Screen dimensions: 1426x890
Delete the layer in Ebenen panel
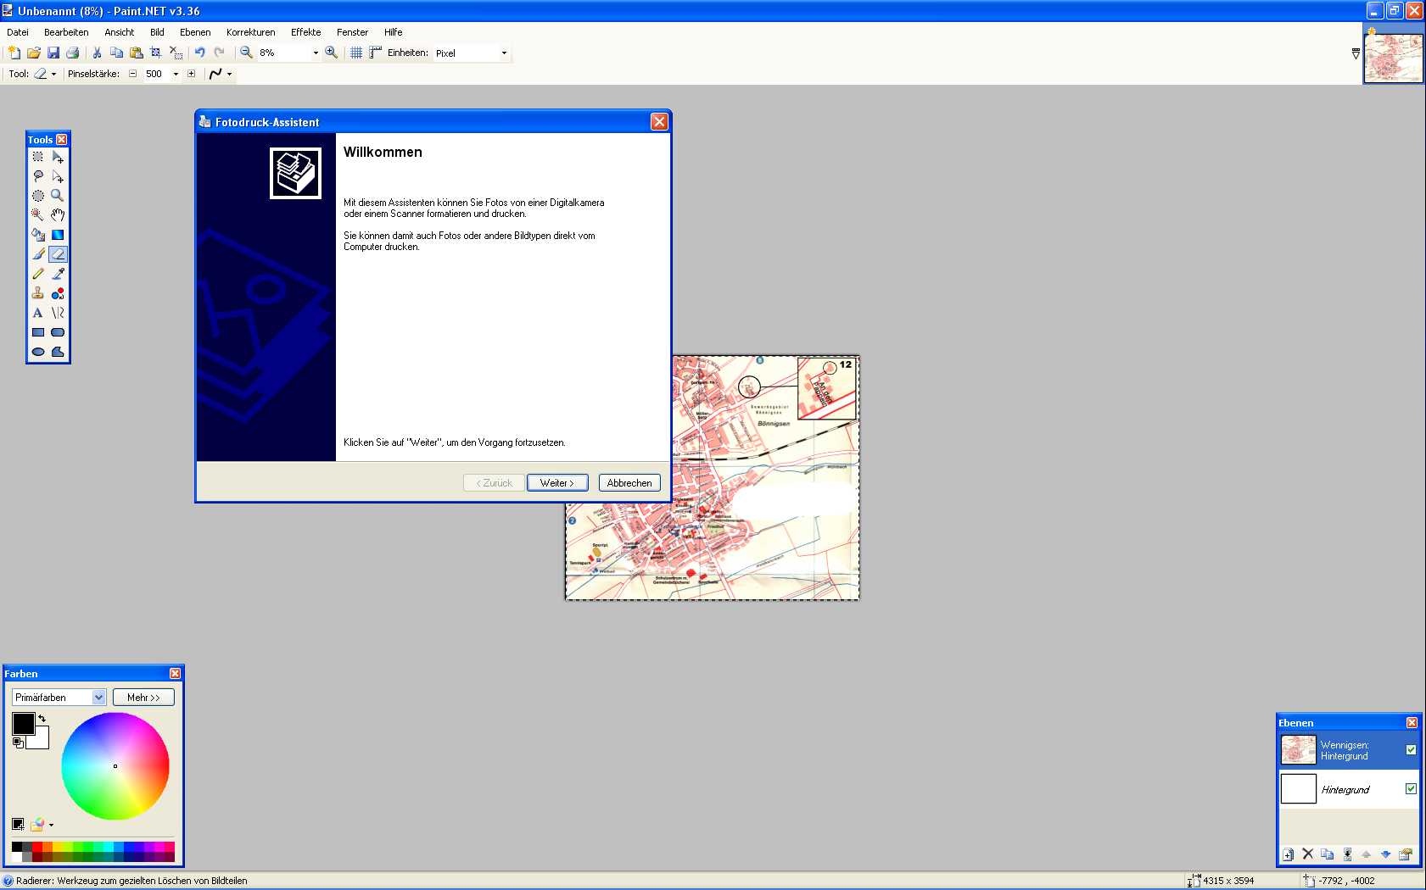coord(1308,854)
